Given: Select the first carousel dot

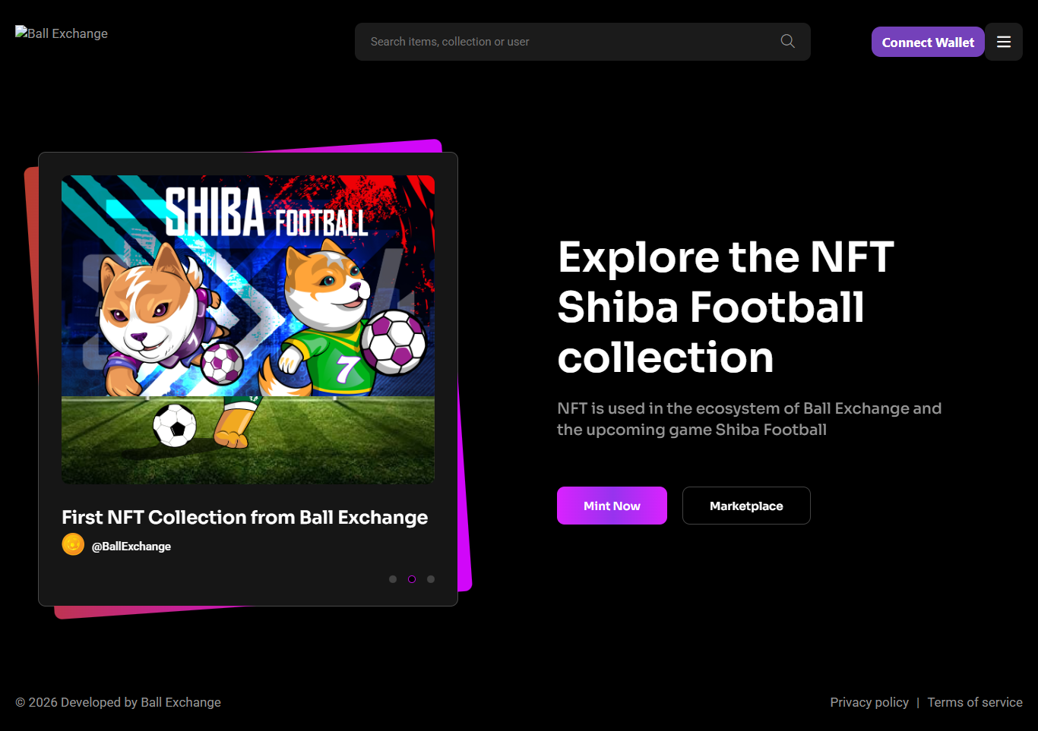Looking at the screenshot, I should click(393, 579).
